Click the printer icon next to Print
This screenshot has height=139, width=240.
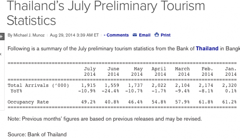157,35
